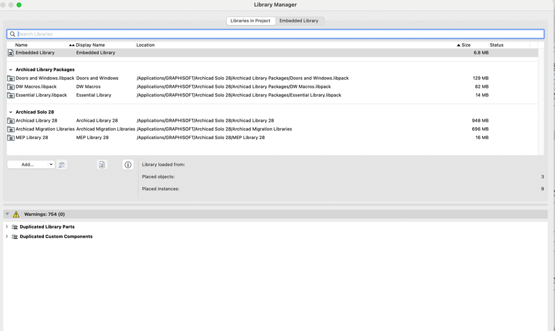Click the circular info (i) icon
The height and width of the screenshot is (331, 555).
click(128, 164)
